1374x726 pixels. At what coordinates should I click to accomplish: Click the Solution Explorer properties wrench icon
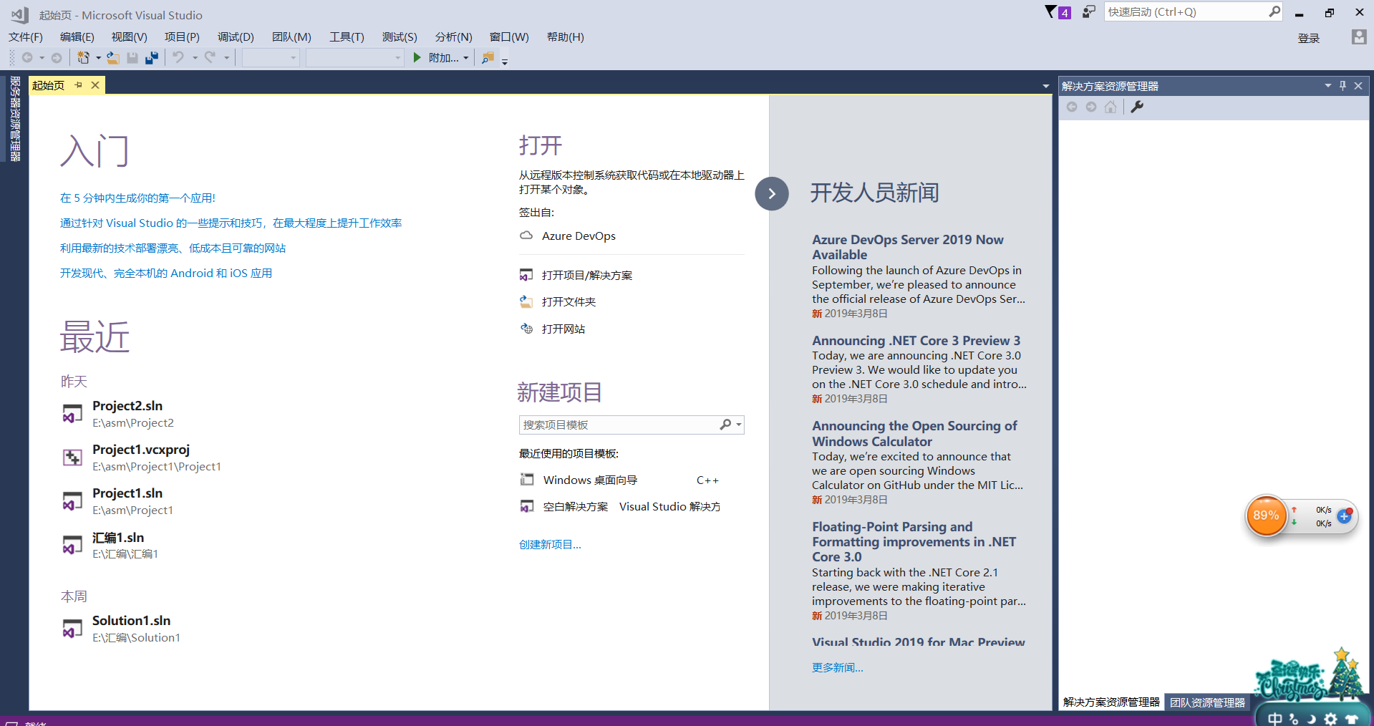coord(1137,107)
